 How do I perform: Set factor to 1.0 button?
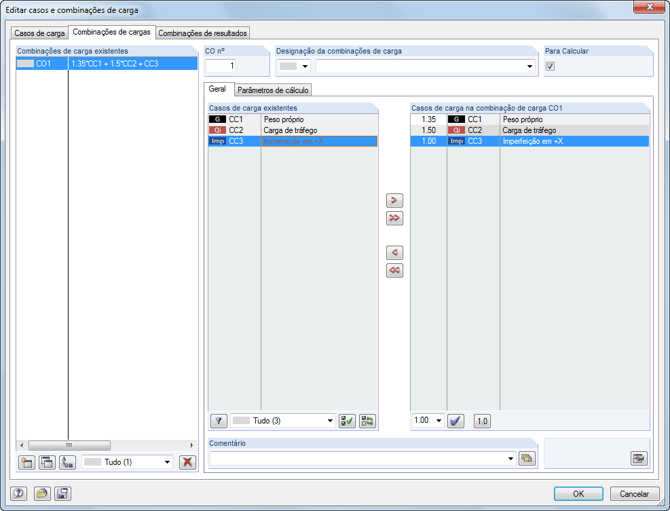(x=482, y=421)
